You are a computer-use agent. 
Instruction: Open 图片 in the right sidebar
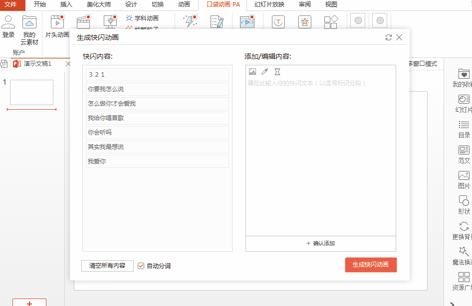pyautogui.click(x=464, y=180)
